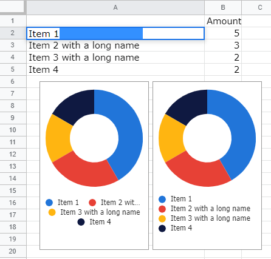Screen dimensions: 271x259
Task: Click 'Item 2 with a long name' right legend
Action: tap(210, 209)
